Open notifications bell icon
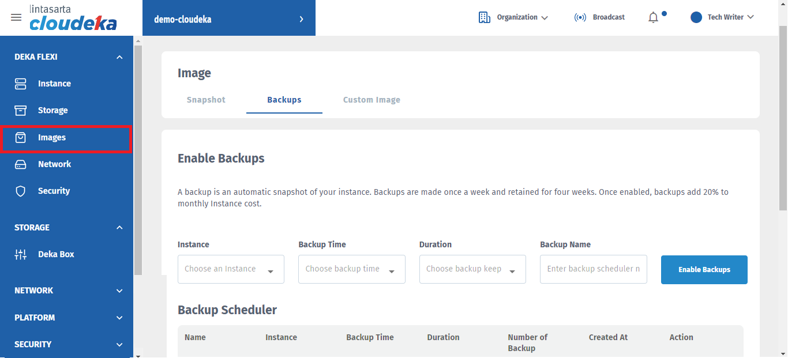788x358 pixels. coord(653,17)
